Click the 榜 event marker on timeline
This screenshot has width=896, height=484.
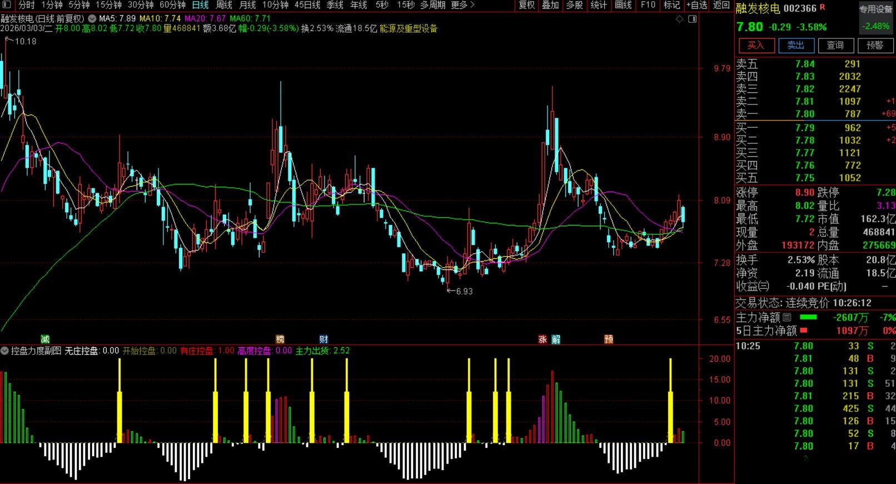[280, 339]
